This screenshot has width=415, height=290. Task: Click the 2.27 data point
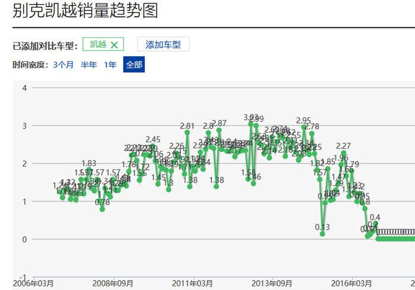click(x=343, y=153)
